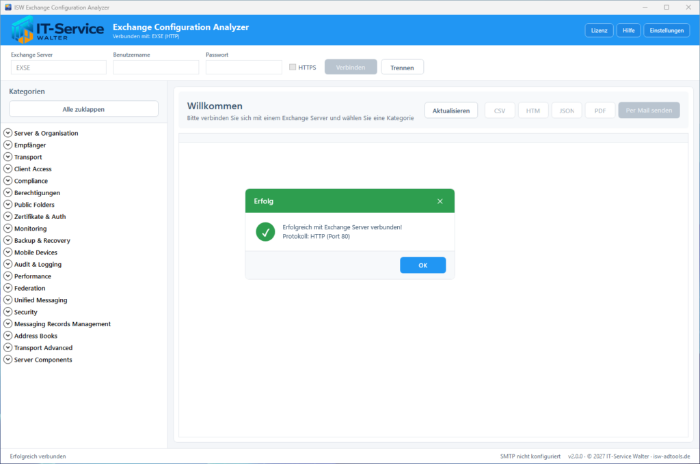
Task: Click the Benutzername input field
Action: coord(156,68)
